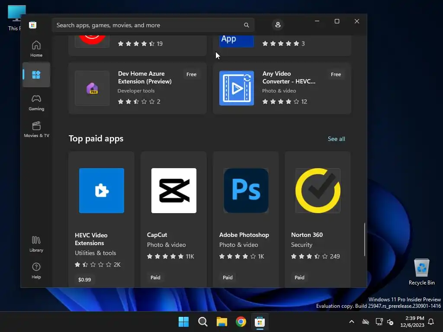Open the notification bell in taskbar
This screenshot has width=443, height=332.
coord(431,322)
